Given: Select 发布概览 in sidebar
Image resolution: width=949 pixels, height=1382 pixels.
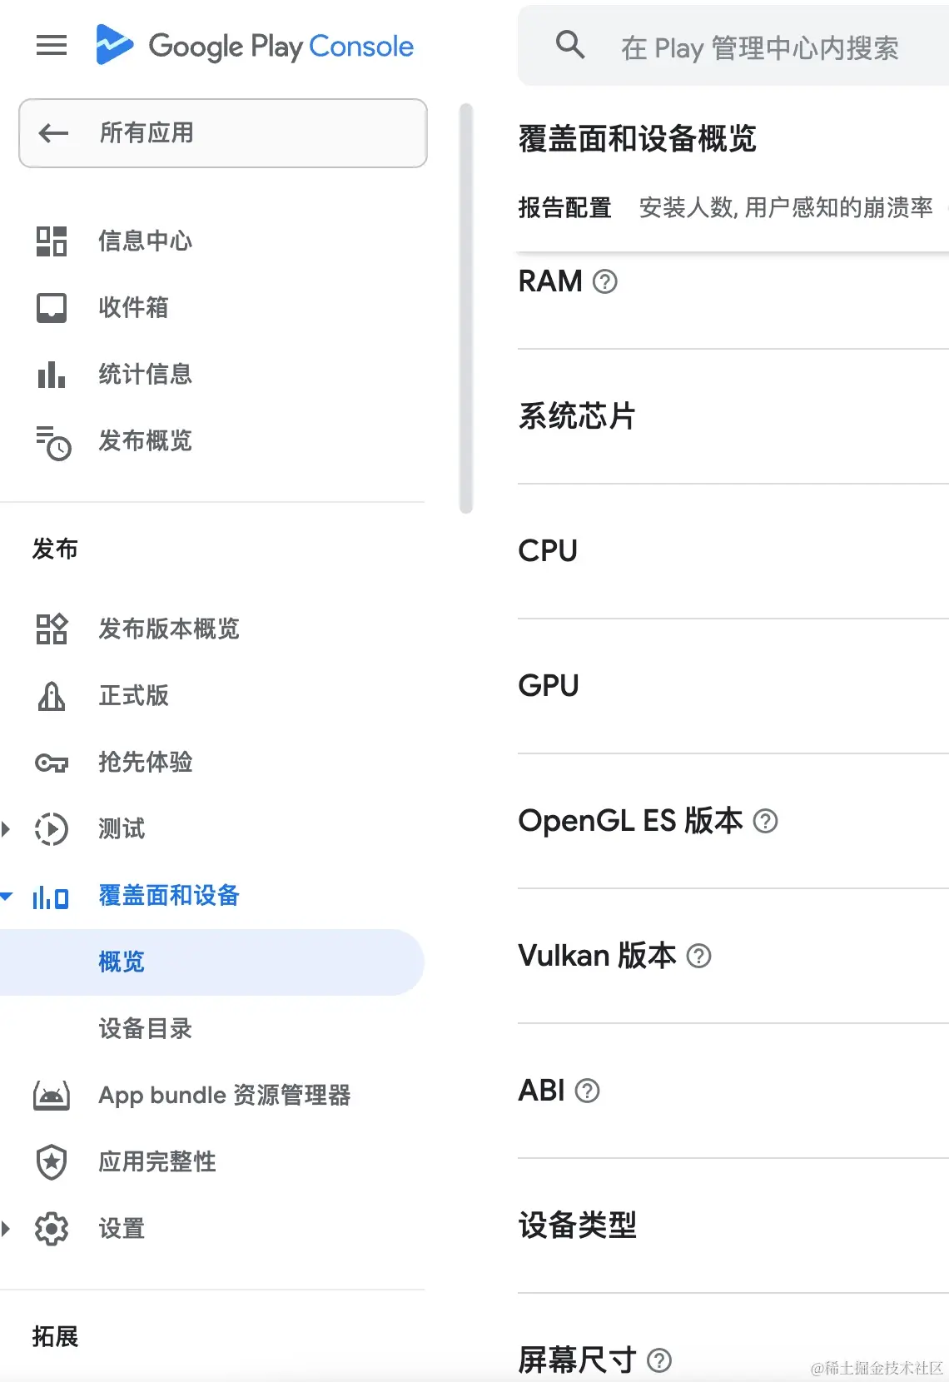Looking at the screenshot, I should click(x=145, y=440).
